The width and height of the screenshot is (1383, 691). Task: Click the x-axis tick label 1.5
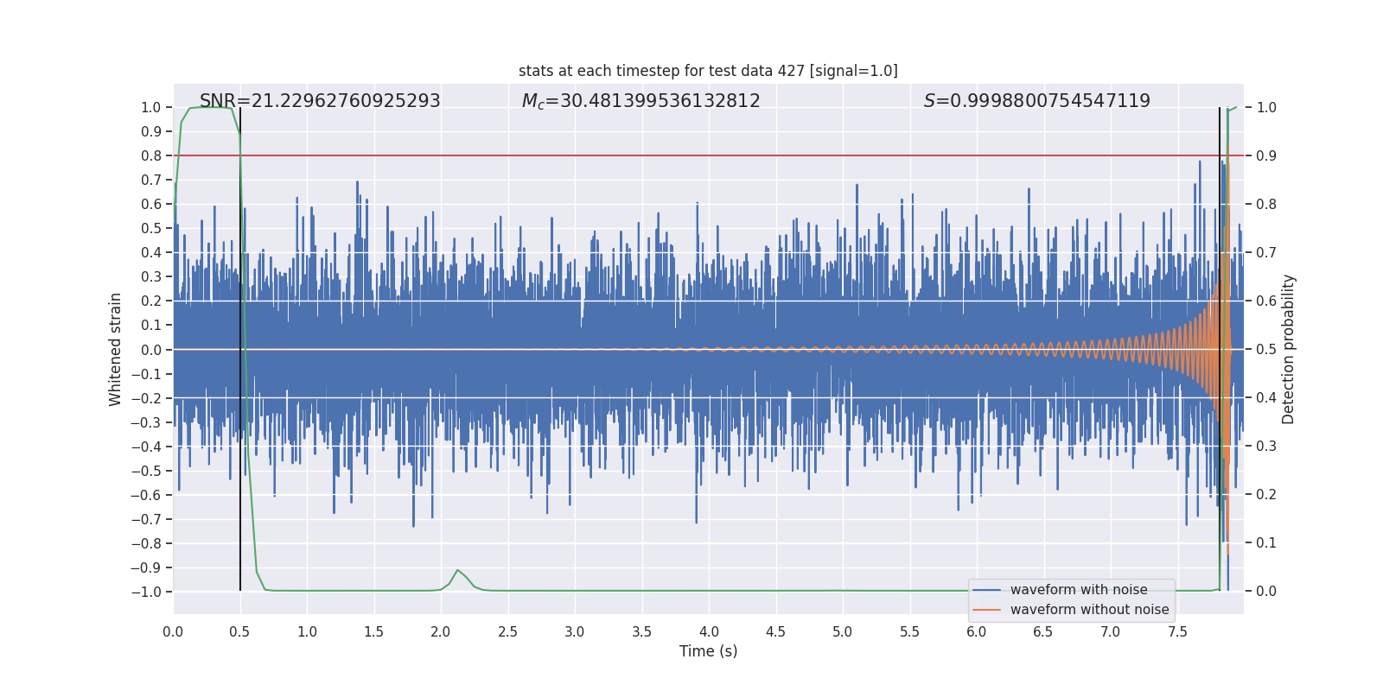[373, 632]
